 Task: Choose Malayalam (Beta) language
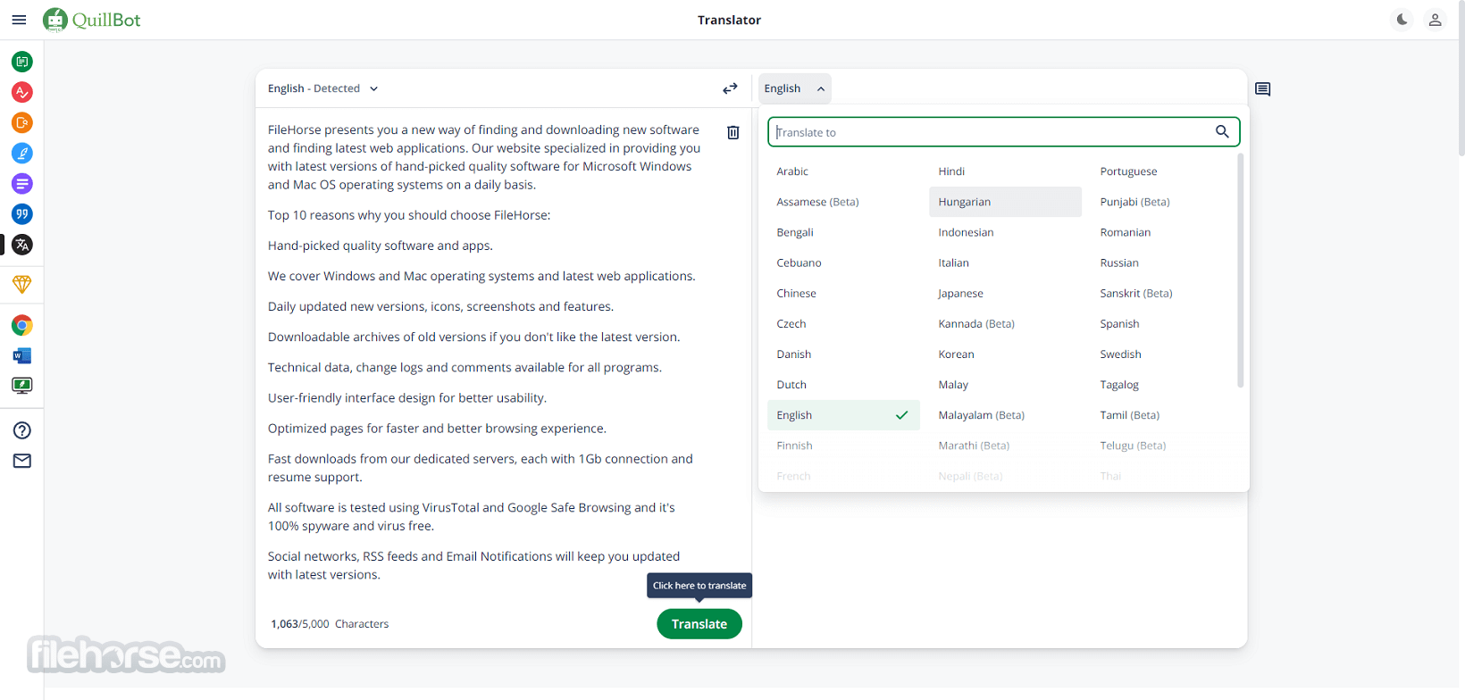tap(1005, 415)
